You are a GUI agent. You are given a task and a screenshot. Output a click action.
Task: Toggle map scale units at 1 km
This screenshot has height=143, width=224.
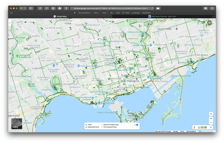pyautogui.click(x=206, y=131)
